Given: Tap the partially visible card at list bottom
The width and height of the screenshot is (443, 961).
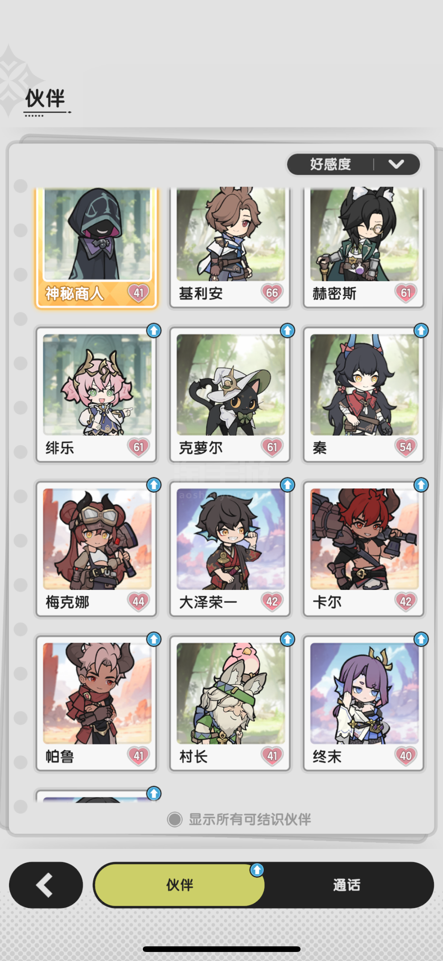Looking at the screenshot, I should [x=97, y=796].
